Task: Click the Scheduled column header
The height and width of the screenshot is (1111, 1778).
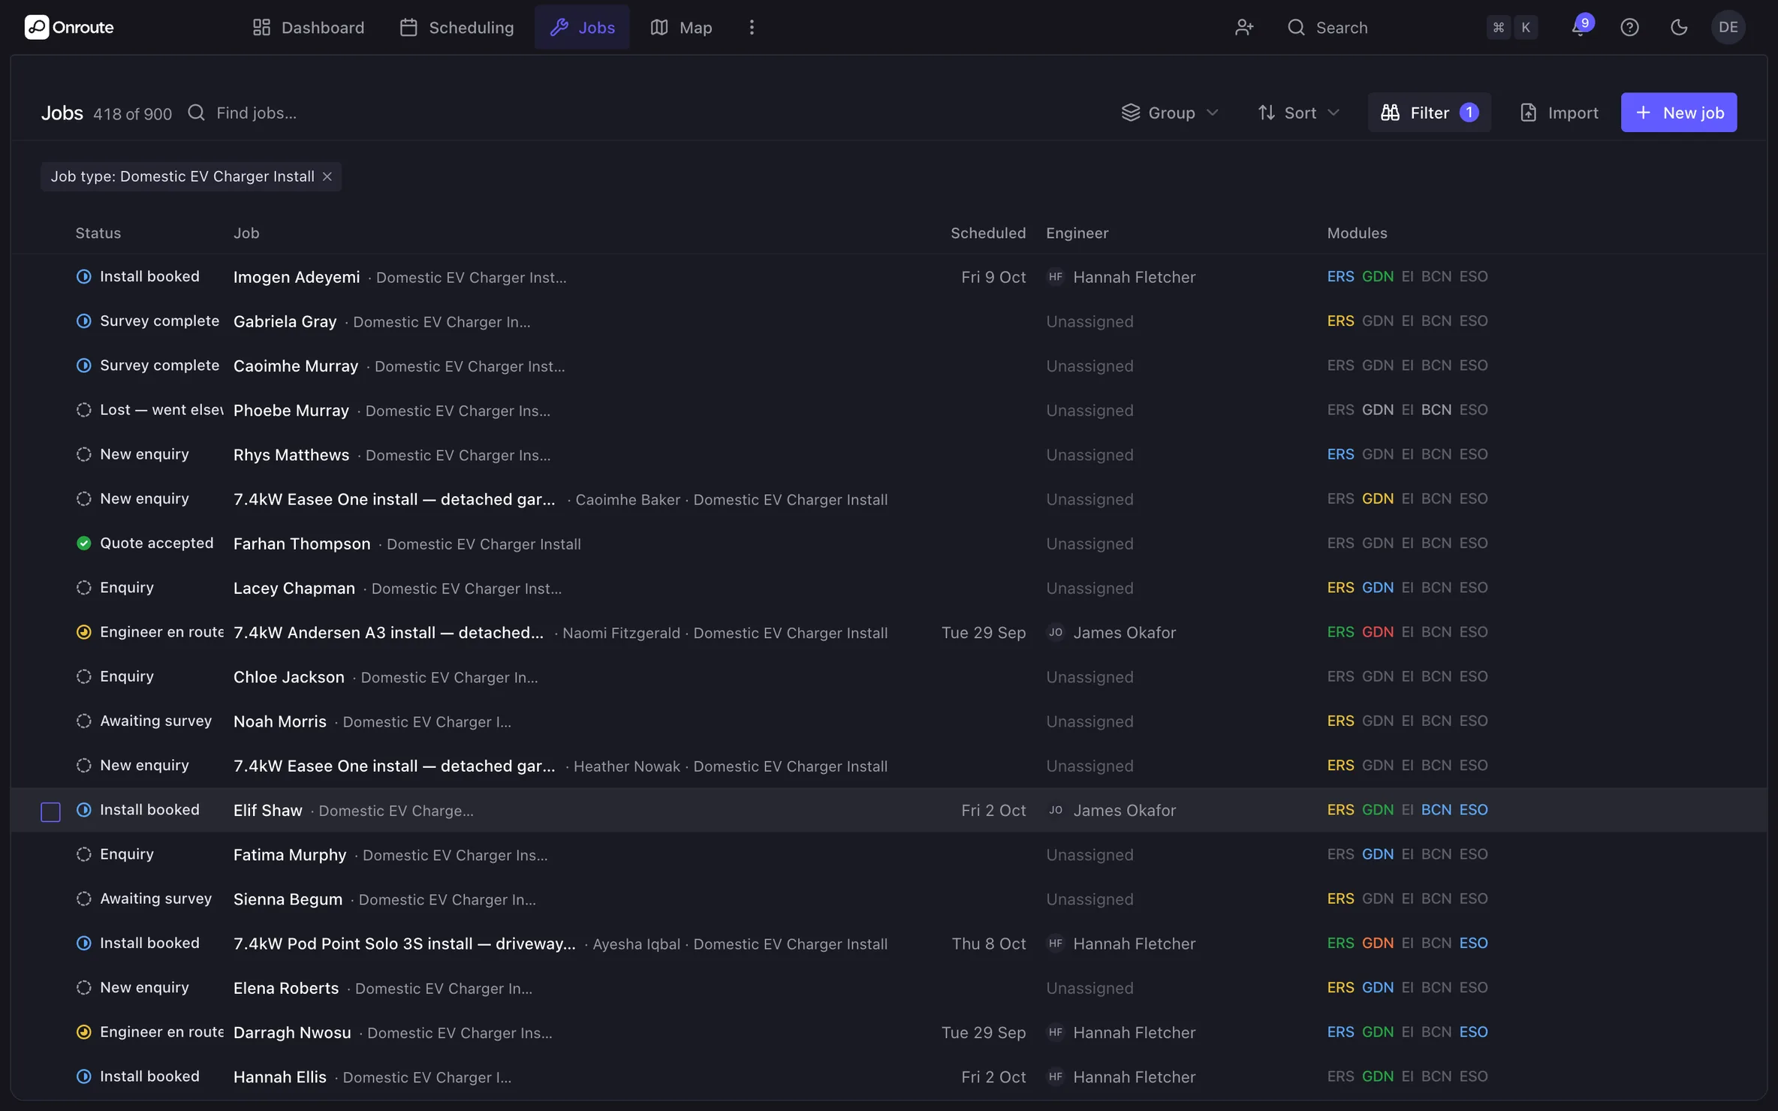Action: [x=988, y=233]
